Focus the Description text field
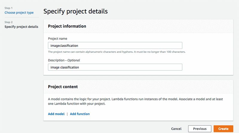 pyautogui.click(x=115, y=67)
